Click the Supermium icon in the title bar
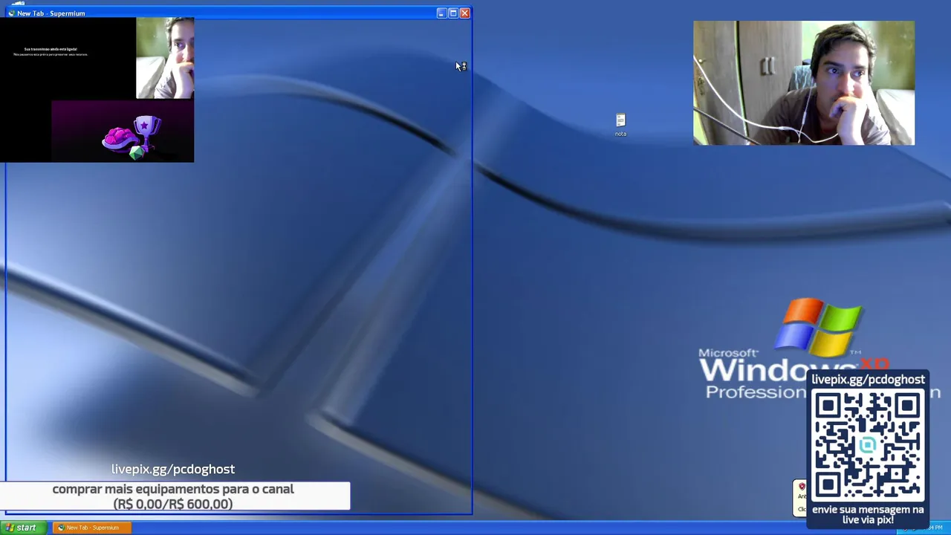951x535 pixels. coord(11,13)
